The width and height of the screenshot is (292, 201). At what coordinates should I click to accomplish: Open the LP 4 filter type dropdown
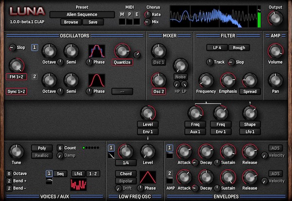click(217, 48)
